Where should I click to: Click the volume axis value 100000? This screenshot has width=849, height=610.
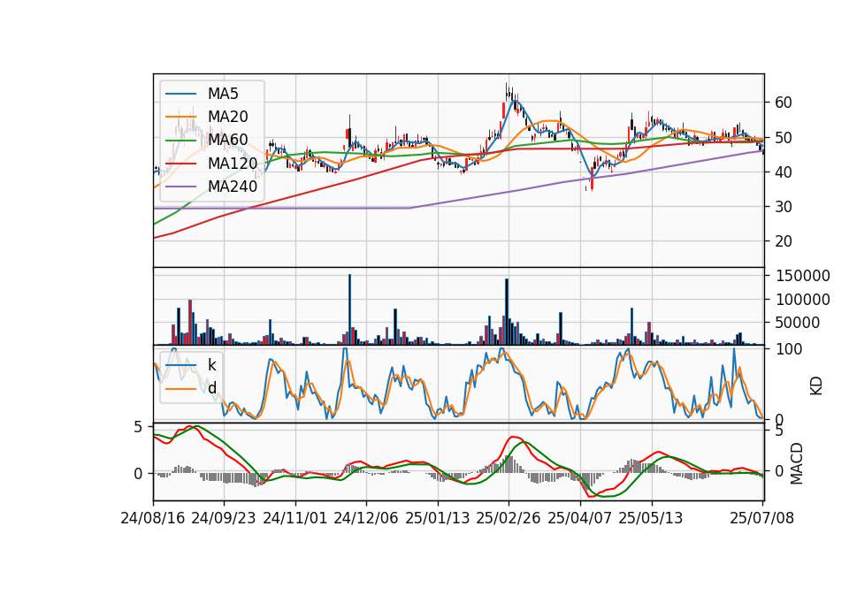pos(803,300)
